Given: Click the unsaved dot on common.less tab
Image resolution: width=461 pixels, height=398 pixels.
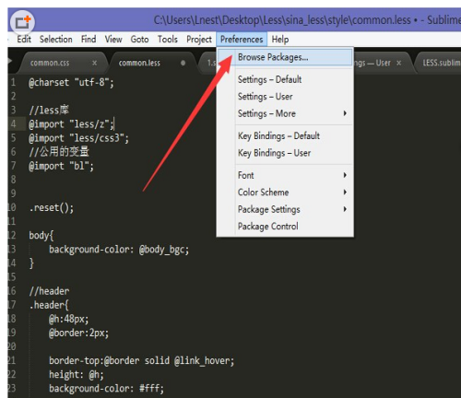Looking at the screenshot, I should pyautogui.click(x=183, y=63).
